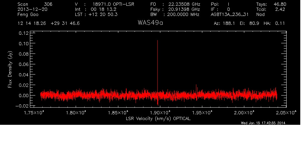Click the x-axis tick label 1.80×10⁴
306x156 pixels.
(x=76, y=113)
